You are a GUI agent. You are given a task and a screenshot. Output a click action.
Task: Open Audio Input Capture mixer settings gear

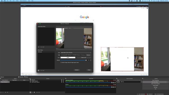(115, 83)
